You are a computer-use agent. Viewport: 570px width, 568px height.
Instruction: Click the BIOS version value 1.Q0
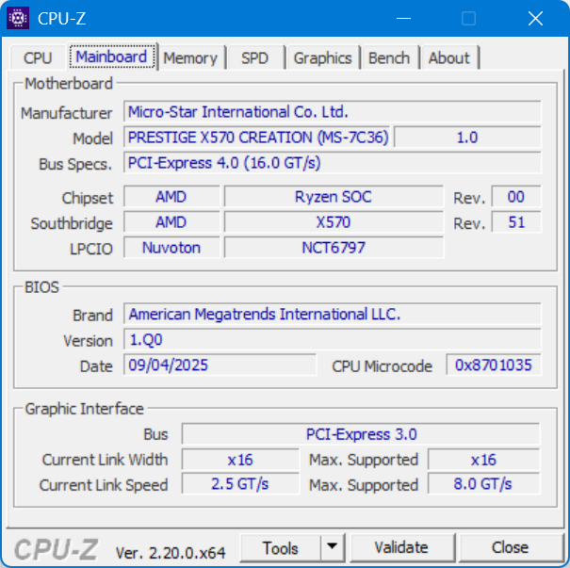tap(332, 340)
